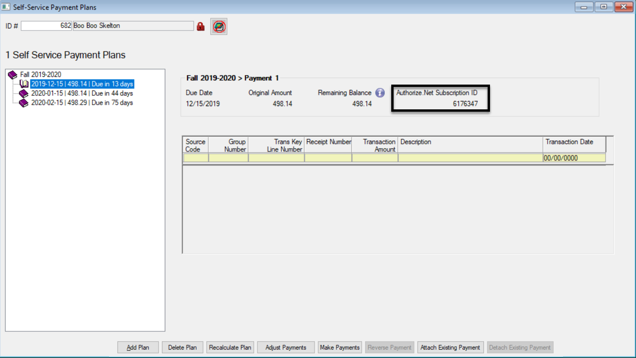Click the 'Fall 2019-2020 > Payment 1' heading

(233, 78)
